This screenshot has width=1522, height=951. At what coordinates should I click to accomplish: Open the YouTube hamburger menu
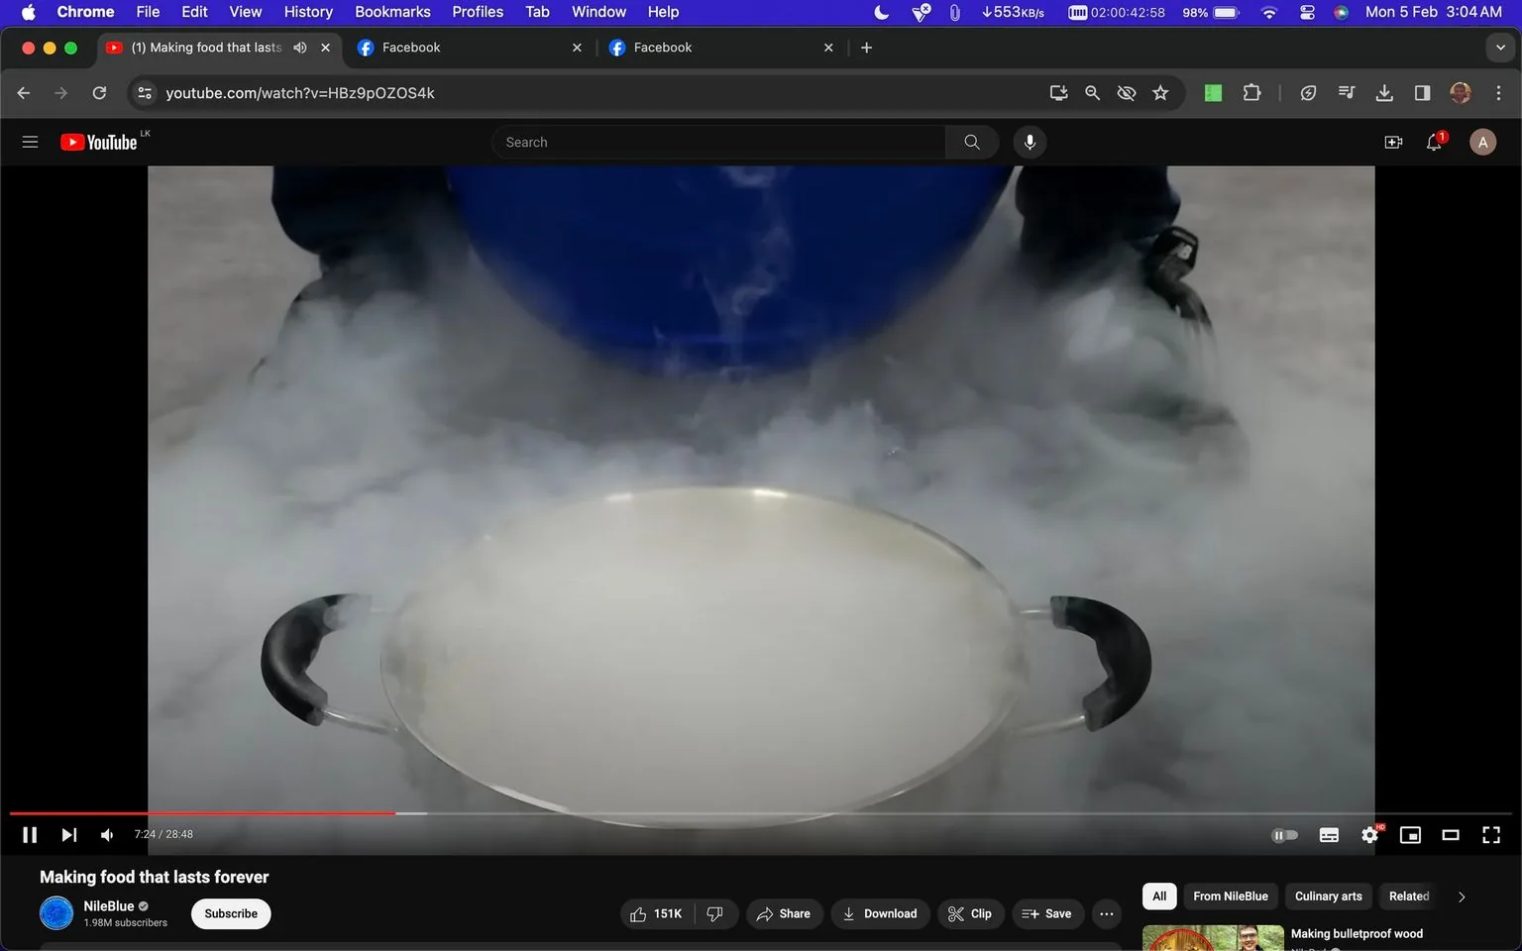30,142
